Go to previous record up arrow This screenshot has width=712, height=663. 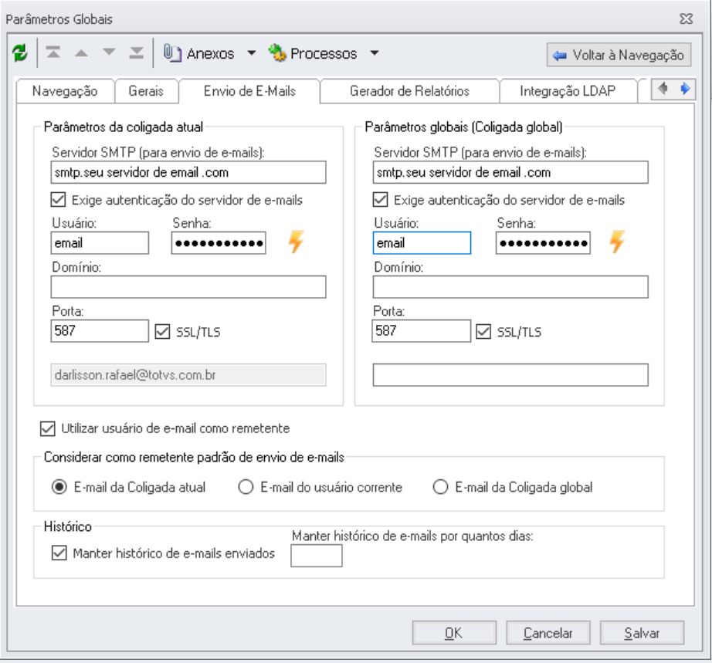click(x=81, y=53)
